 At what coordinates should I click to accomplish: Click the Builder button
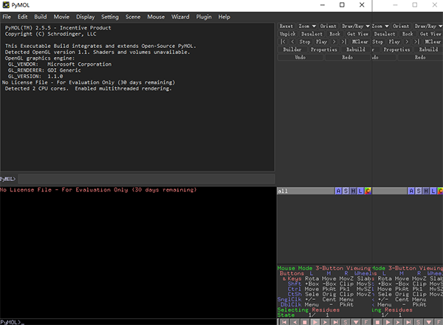coord(292,49)
